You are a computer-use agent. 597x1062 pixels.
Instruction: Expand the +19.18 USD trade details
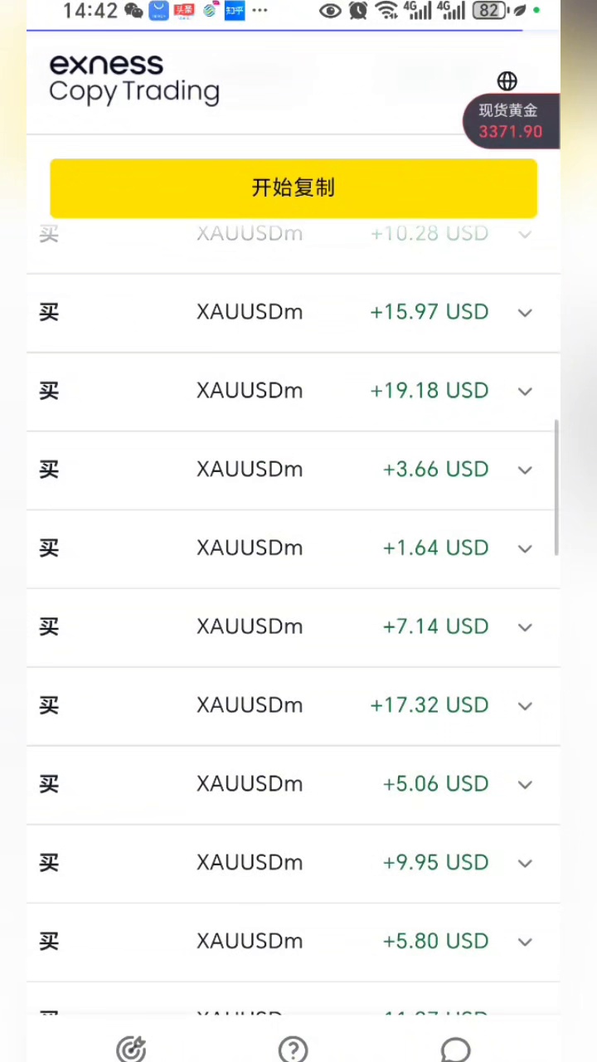525,392
